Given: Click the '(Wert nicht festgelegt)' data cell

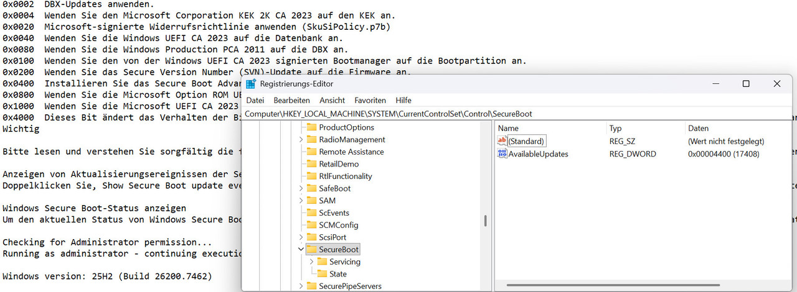Looking at the screenshot, I should point(726,141).
